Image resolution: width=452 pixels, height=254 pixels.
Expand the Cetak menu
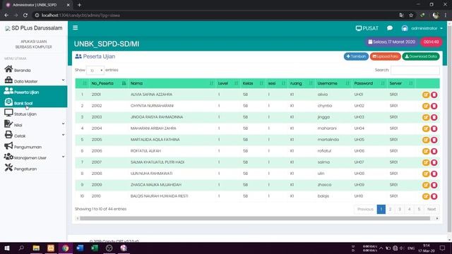click(x=34, y=135)
